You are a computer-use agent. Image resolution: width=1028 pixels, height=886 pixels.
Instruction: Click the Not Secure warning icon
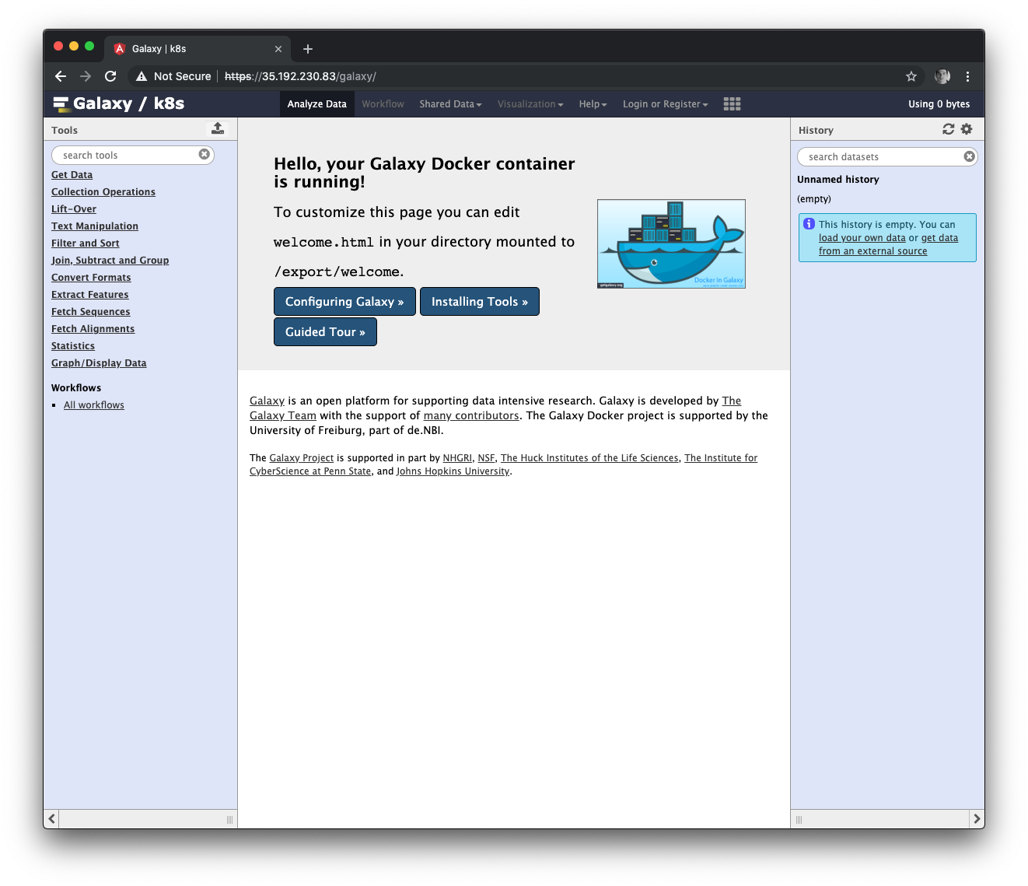coord(142,76)
